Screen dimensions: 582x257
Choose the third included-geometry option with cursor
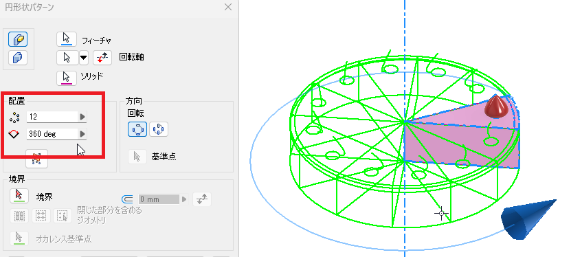click(x=63, y=216)
